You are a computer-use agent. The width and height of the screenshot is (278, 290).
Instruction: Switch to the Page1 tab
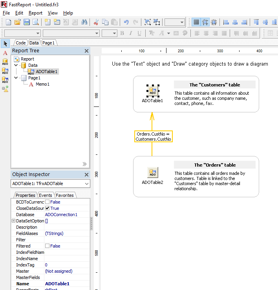pos(48,43)
